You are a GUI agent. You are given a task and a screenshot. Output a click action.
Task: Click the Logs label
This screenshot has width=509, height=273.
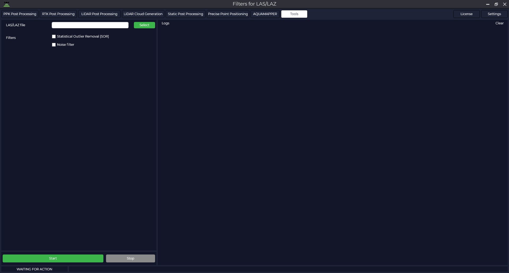pos(165,23)
